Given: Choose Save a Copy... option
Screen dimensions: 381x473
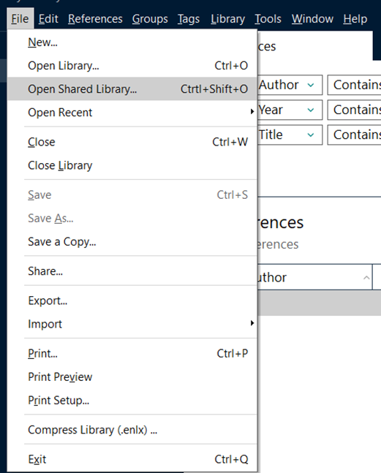Looking at the screenshot, I should click(x=132, y=242).
